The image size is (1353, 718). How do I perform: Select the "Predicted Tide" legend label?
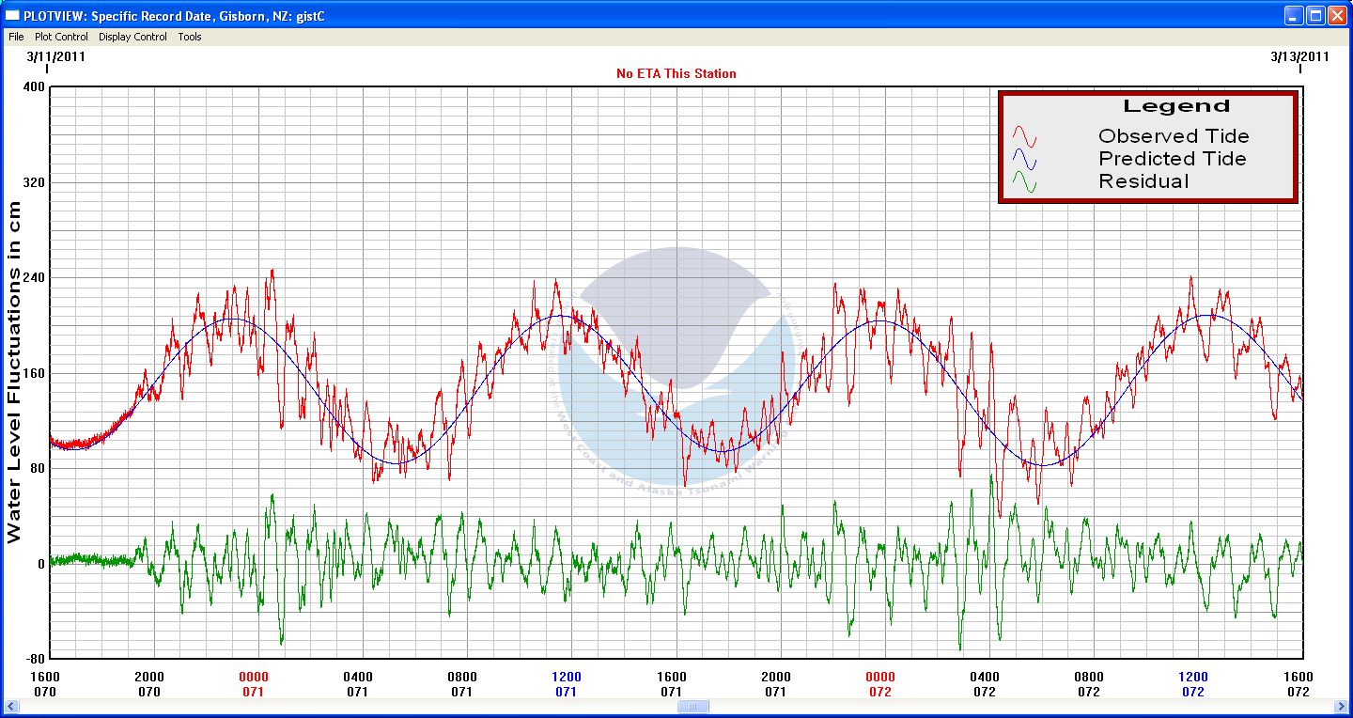[1173, 159]
